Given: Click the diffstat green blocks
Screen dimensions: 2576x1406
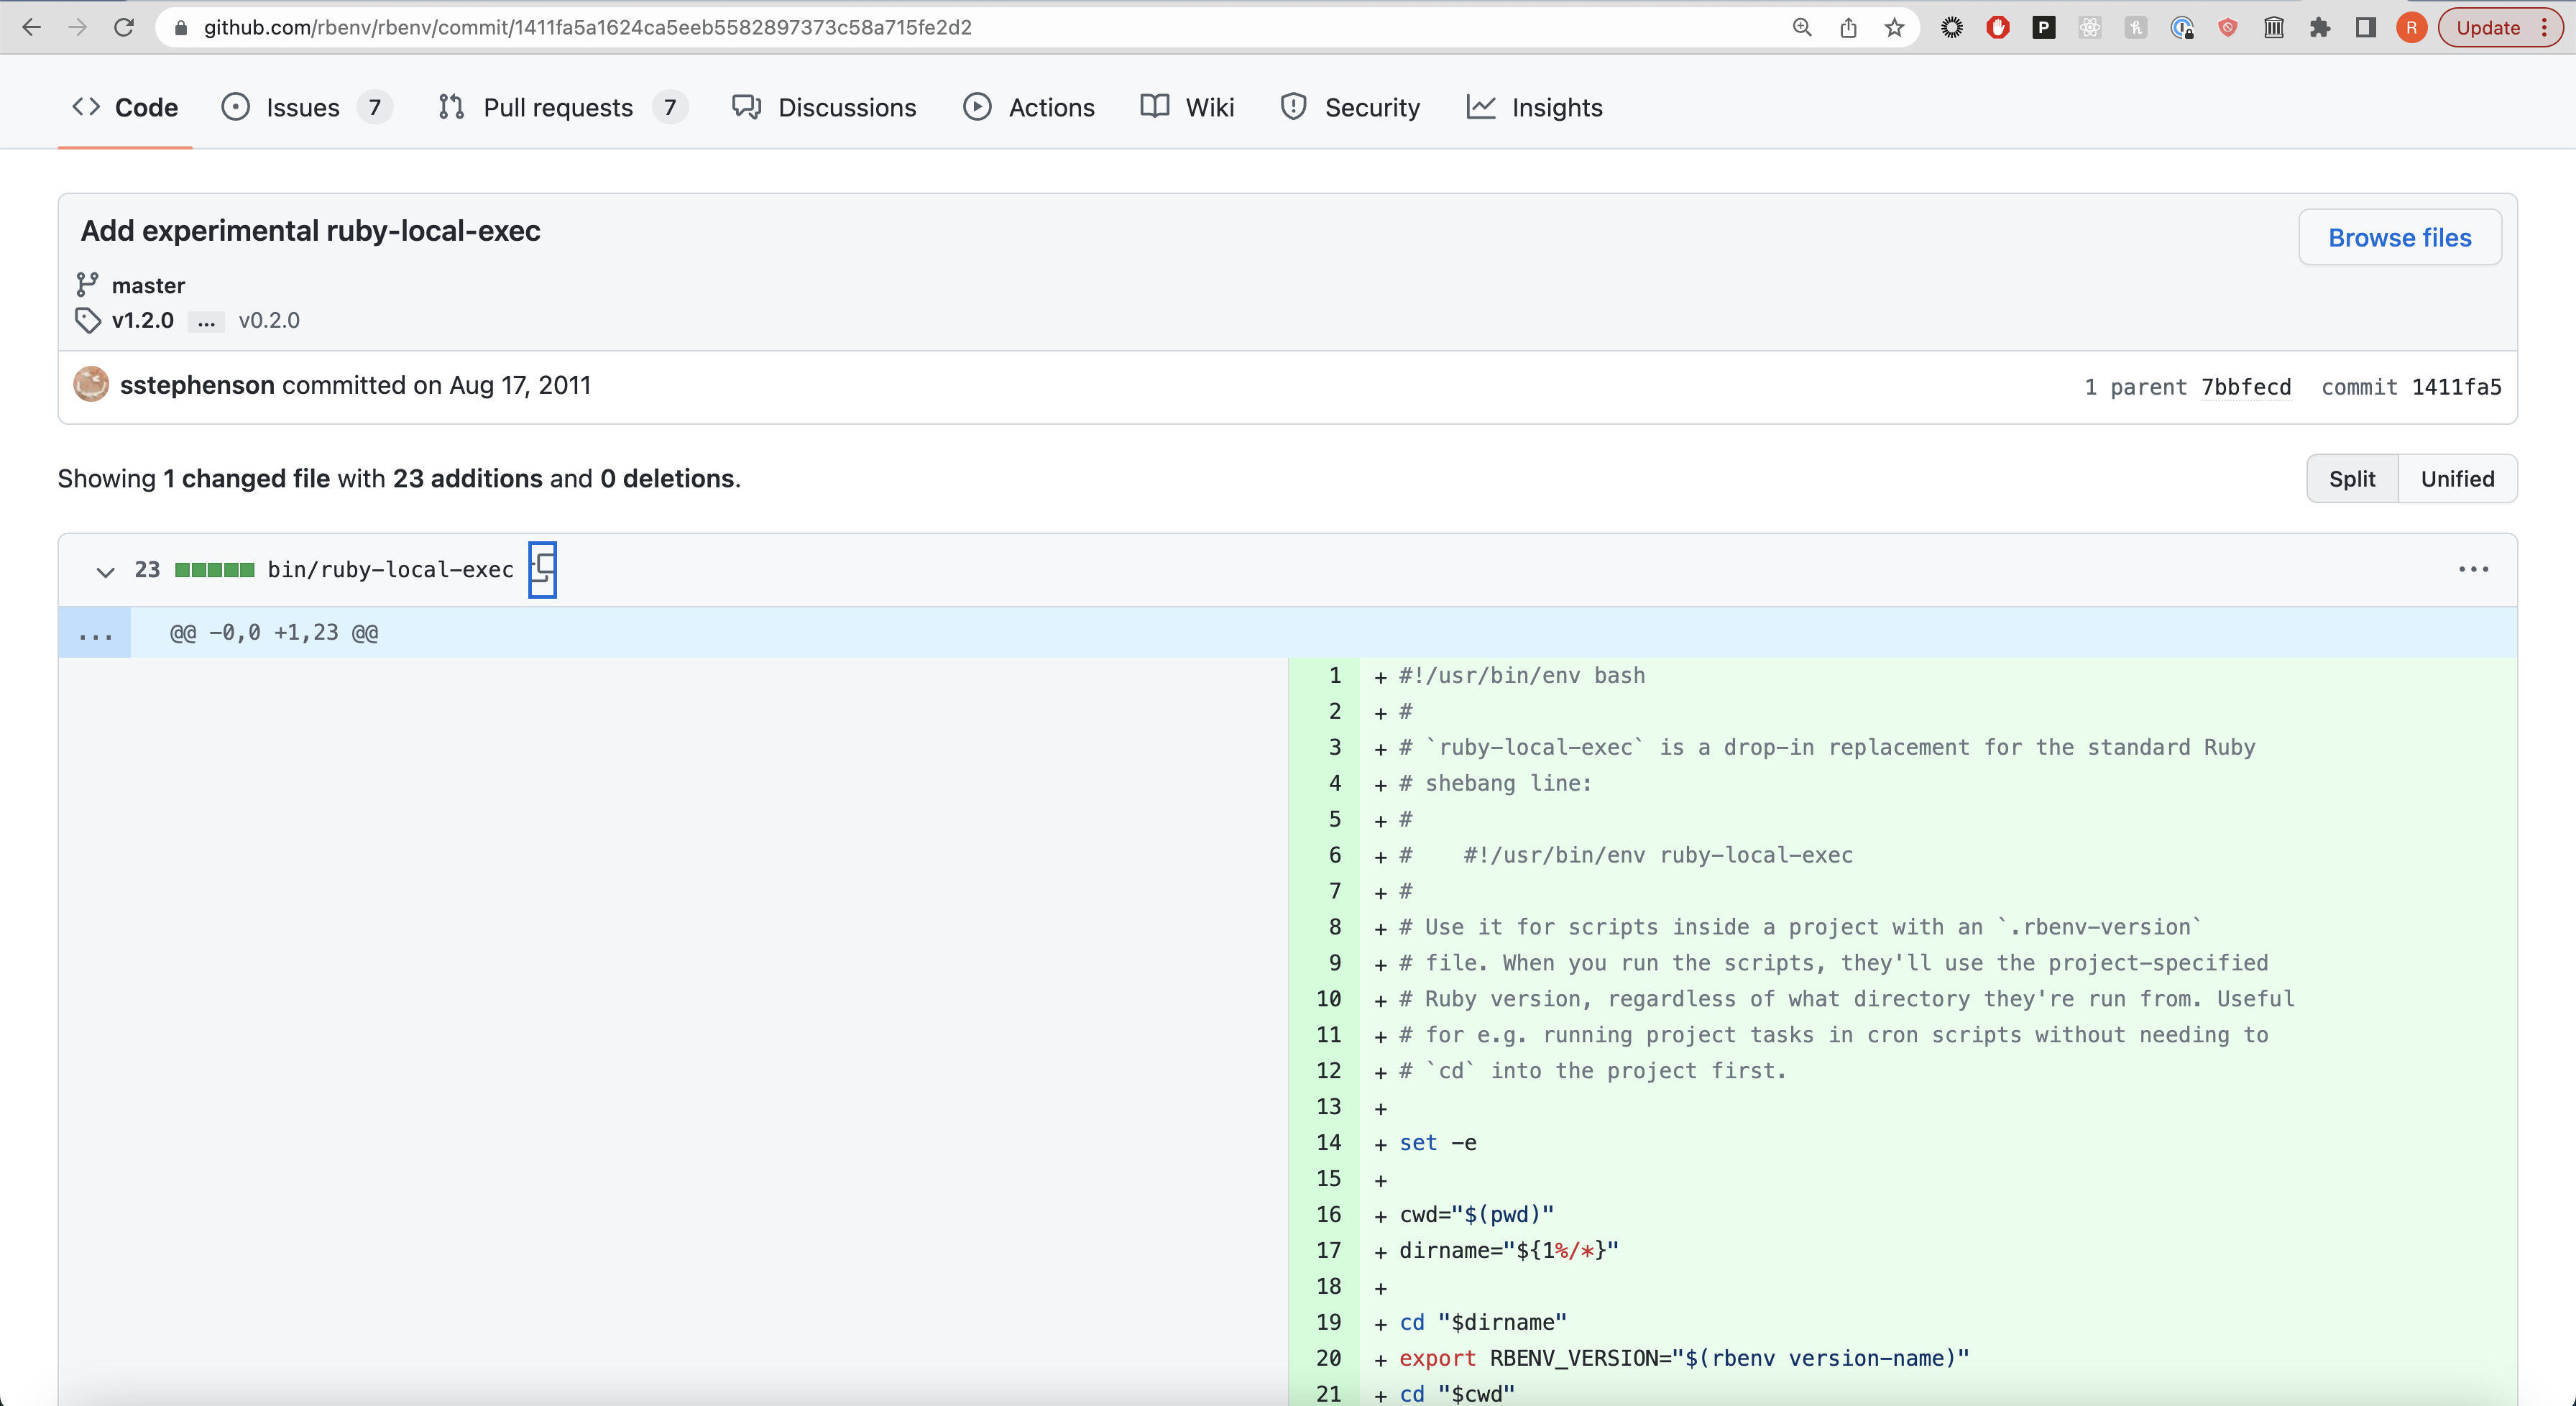Looking at the screenshot, I should point(214,570).
